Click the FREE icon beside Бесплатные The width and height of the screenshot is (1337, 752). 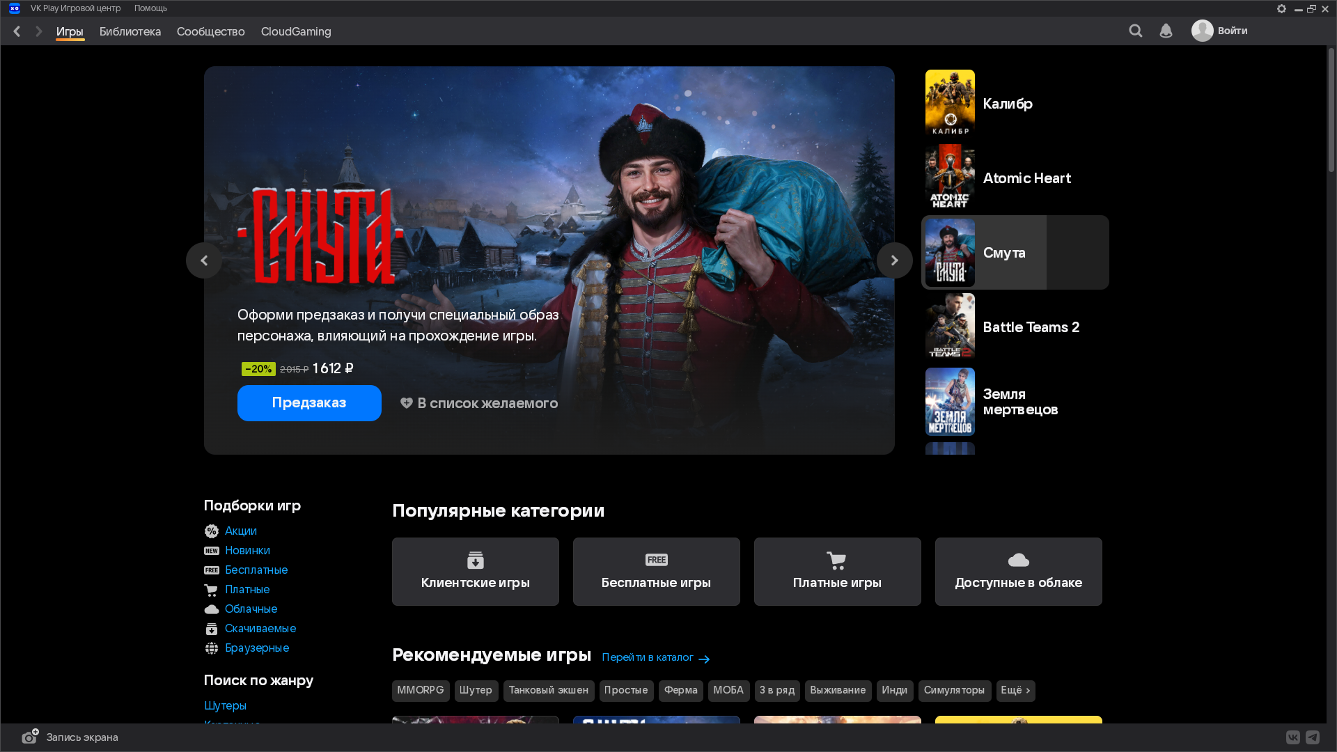click(x=212, y=570)
